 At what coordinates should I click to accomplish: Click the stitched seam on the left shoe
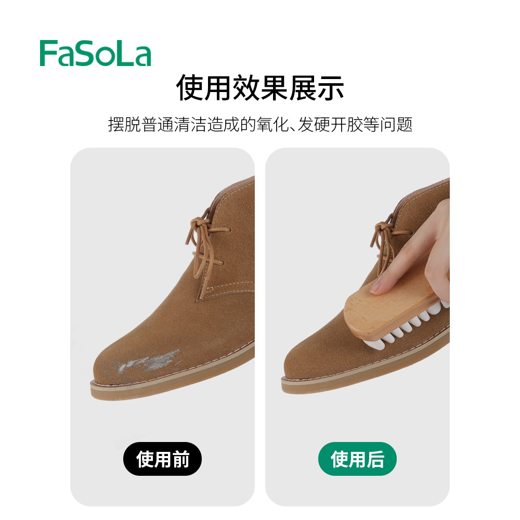pos(229,288)
